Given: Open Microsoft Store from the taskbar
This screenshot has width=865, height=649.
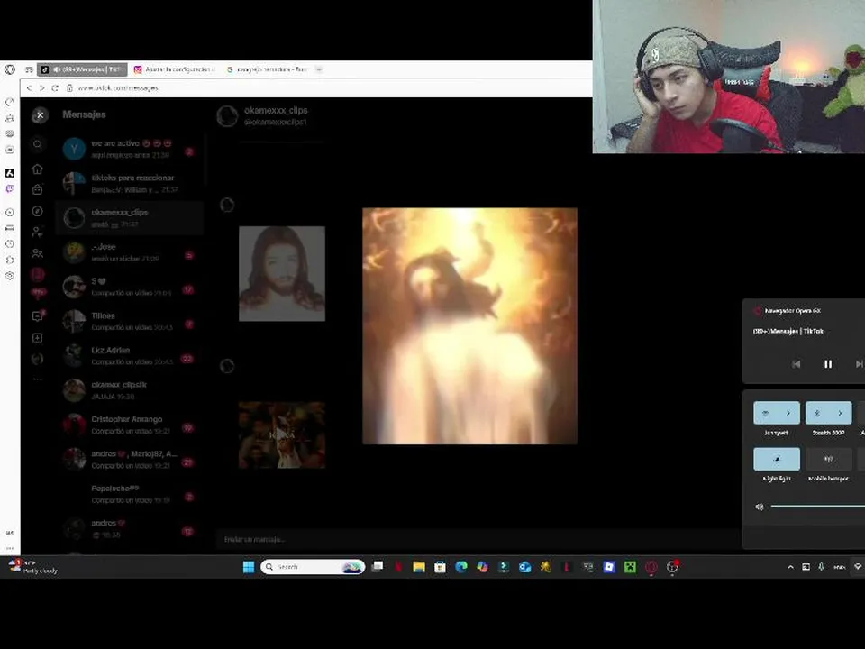Looking at the screenshot, I should click(440, 567).
